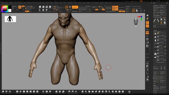Select the yin-yang icon in top shelf
Viewport: 169px width, 95px height.
[137, 11]
